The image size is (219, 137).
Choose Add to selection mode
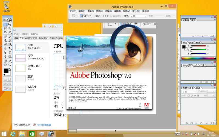[x=85, y=16]
